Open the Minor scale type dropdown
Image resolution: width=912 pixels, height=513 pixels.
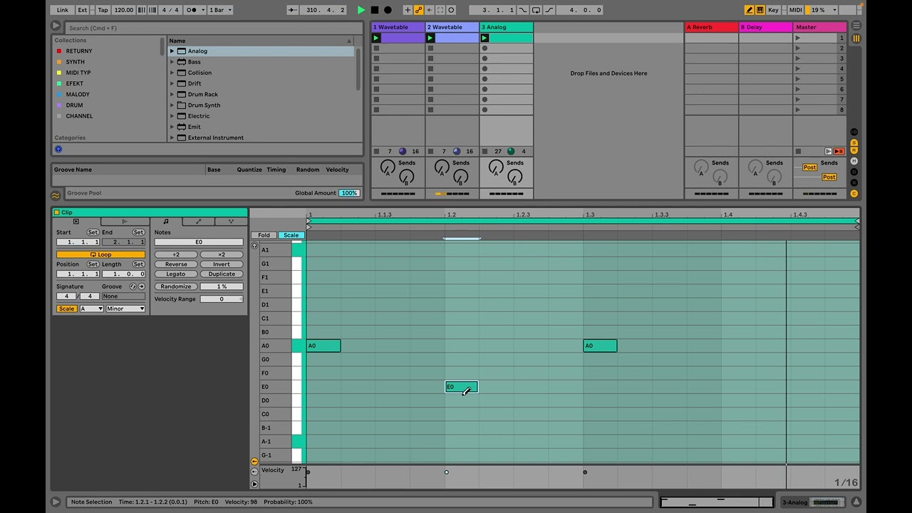[125, 309]
